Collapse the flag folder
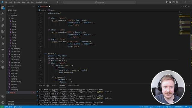The image size is (192, 108). pos(12,18)
